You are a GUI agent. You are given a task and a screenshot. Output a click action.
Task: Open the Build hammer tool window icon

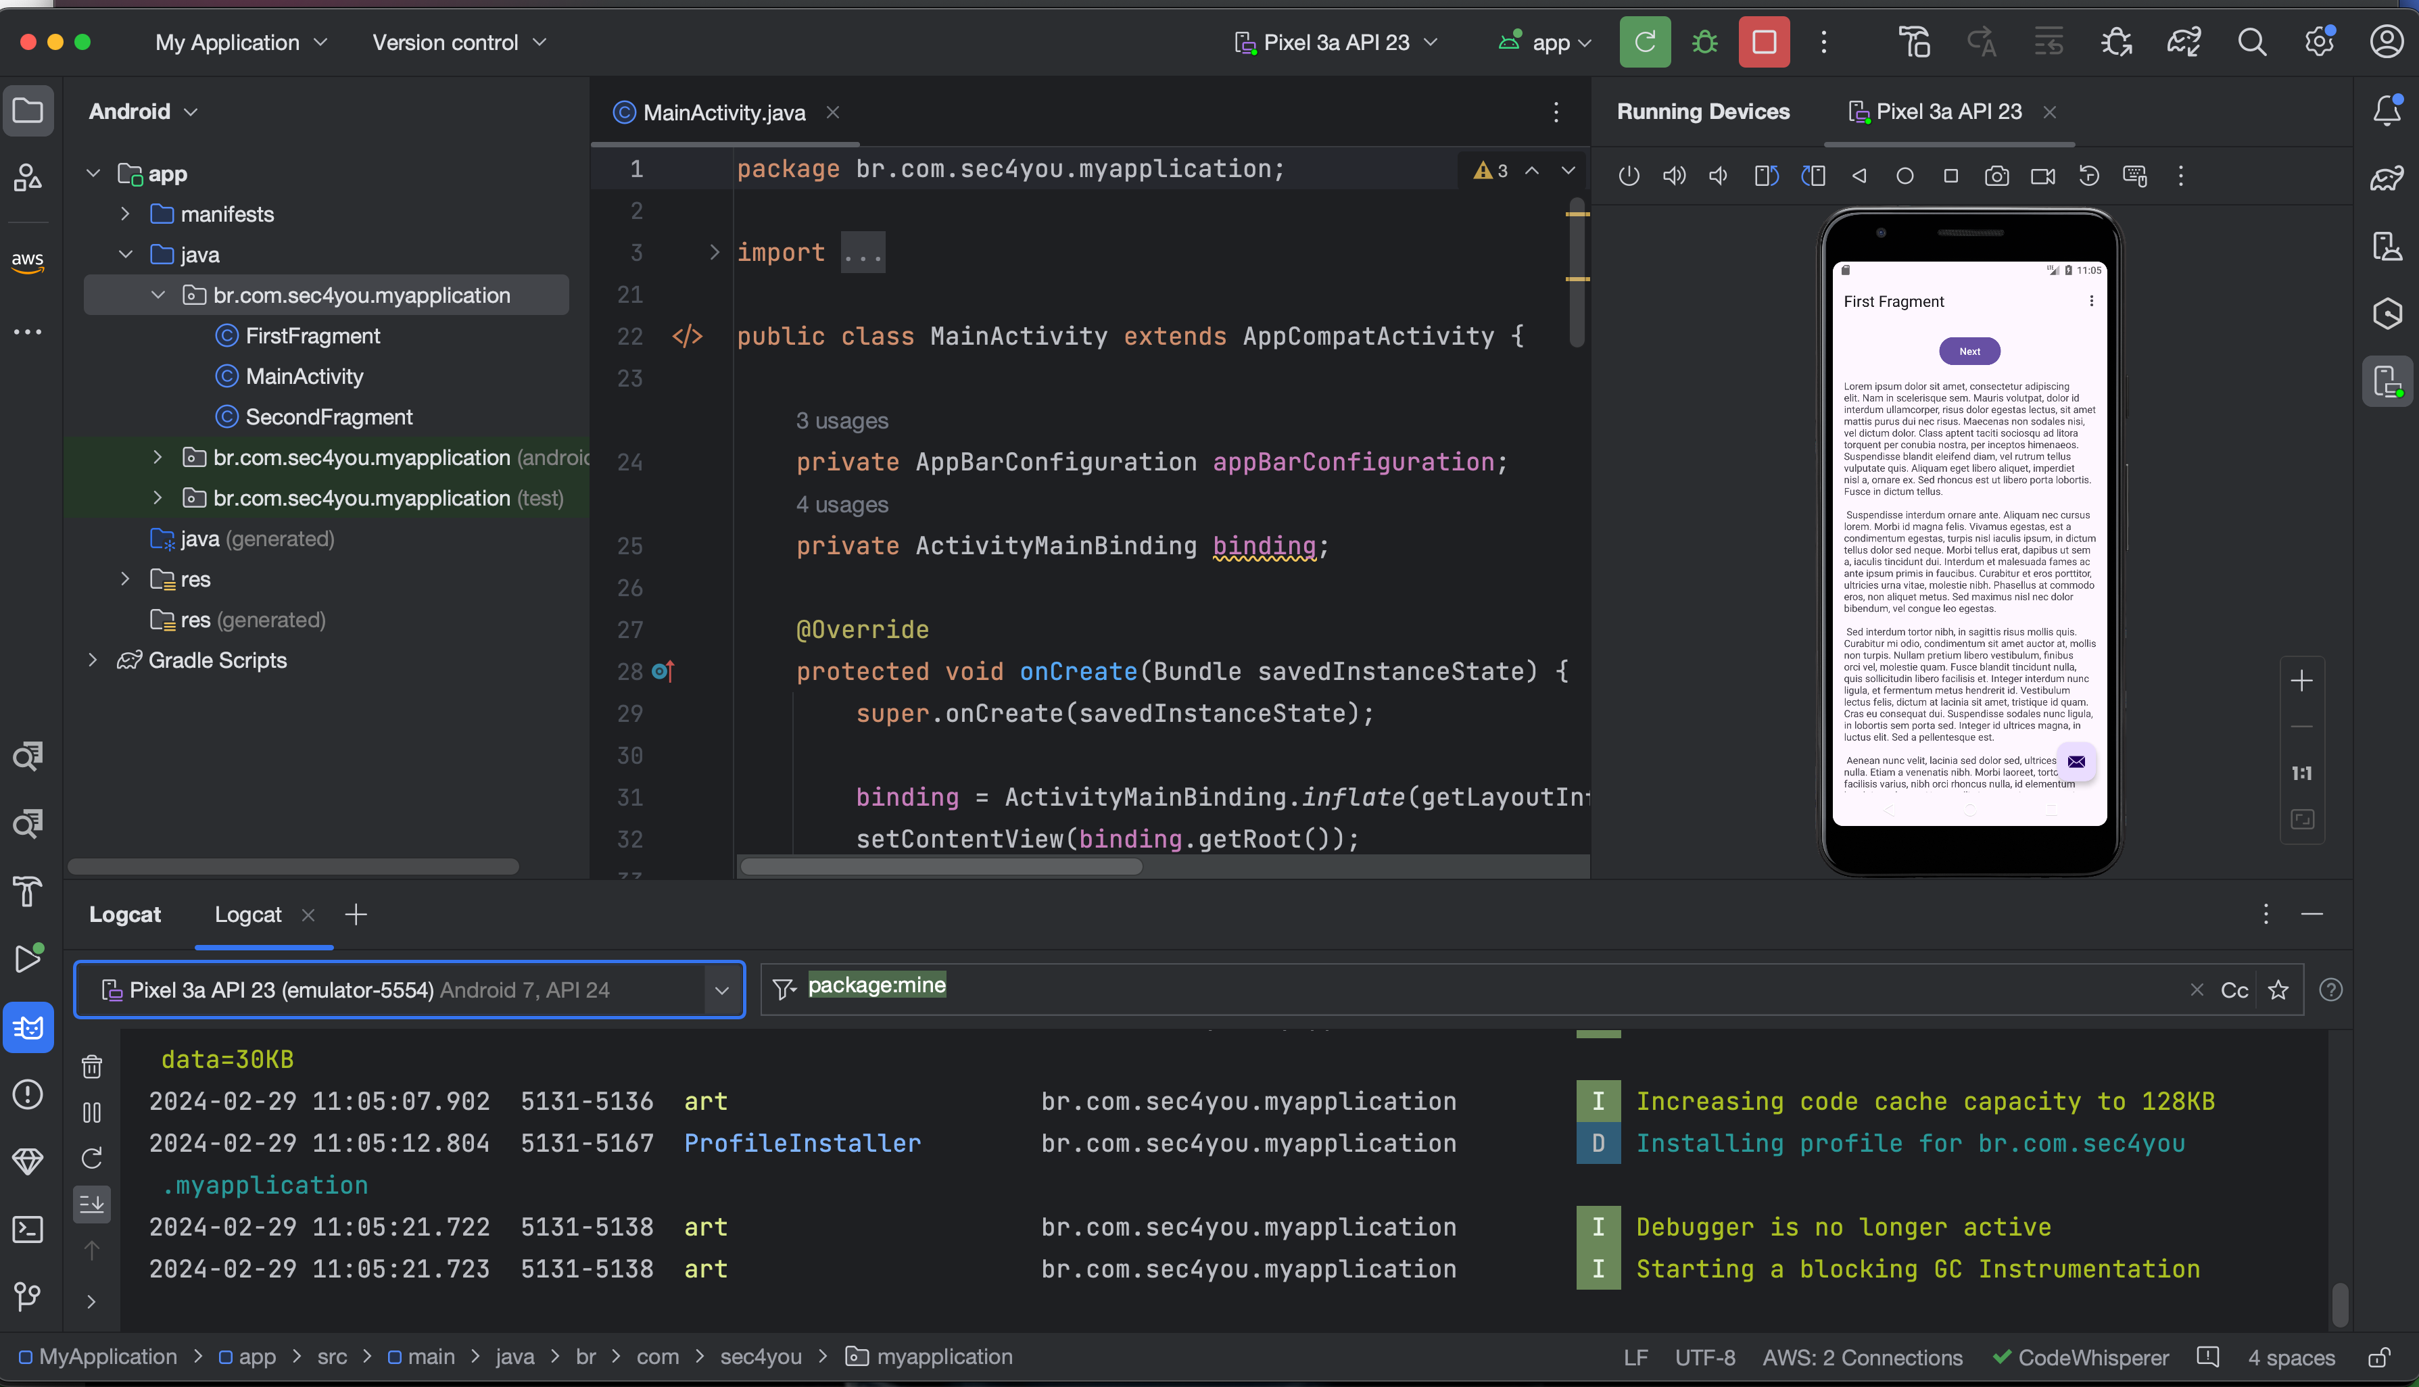[x=28, y=891]
